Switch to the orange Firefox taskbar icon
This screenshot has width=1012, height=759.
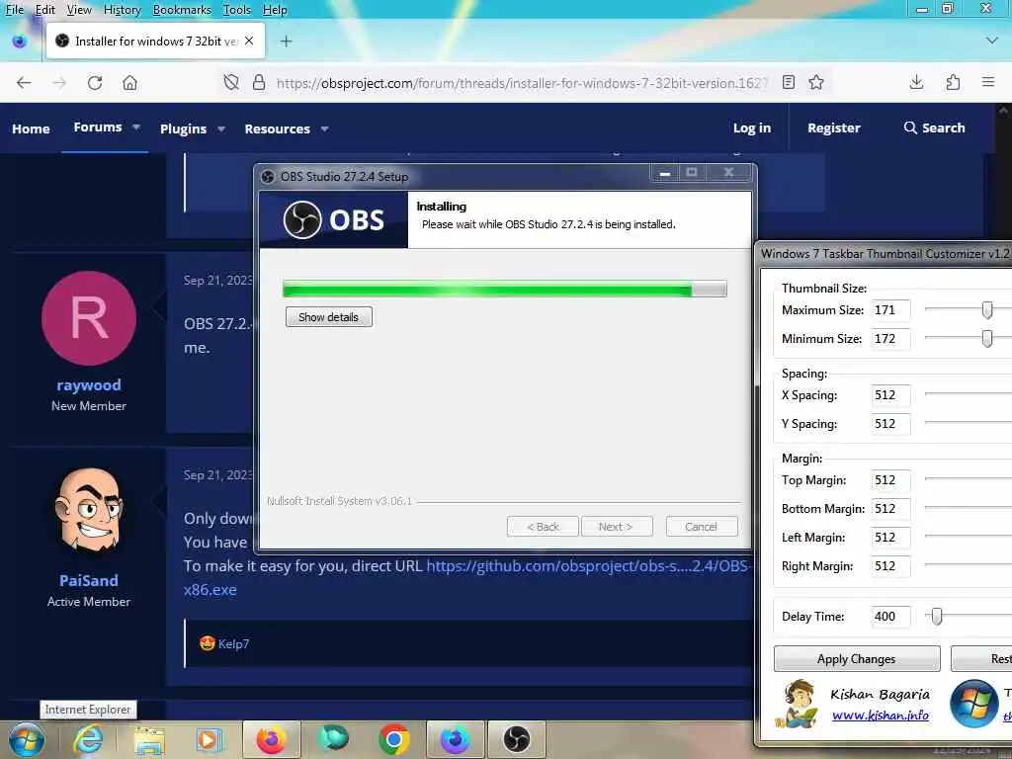[272, 739]
